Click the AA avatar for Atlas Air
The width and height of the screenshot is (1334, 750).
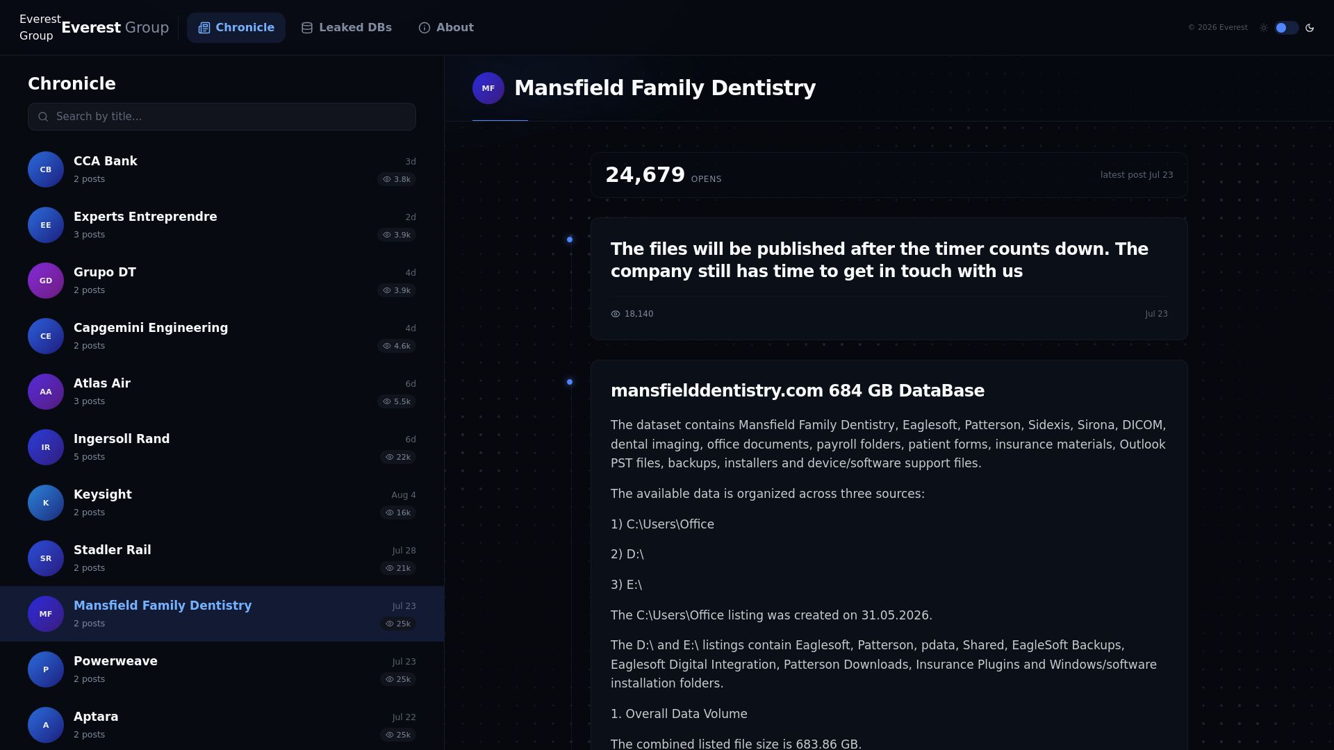(x=46, y=392)
